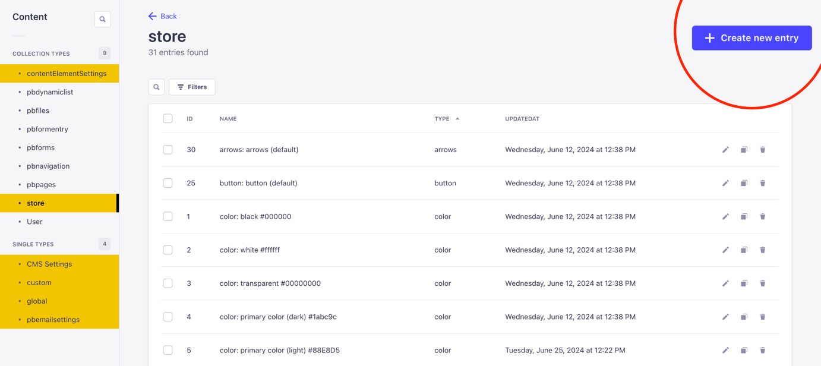Sort table by UPDATEDAT column header

coord(522,119)
